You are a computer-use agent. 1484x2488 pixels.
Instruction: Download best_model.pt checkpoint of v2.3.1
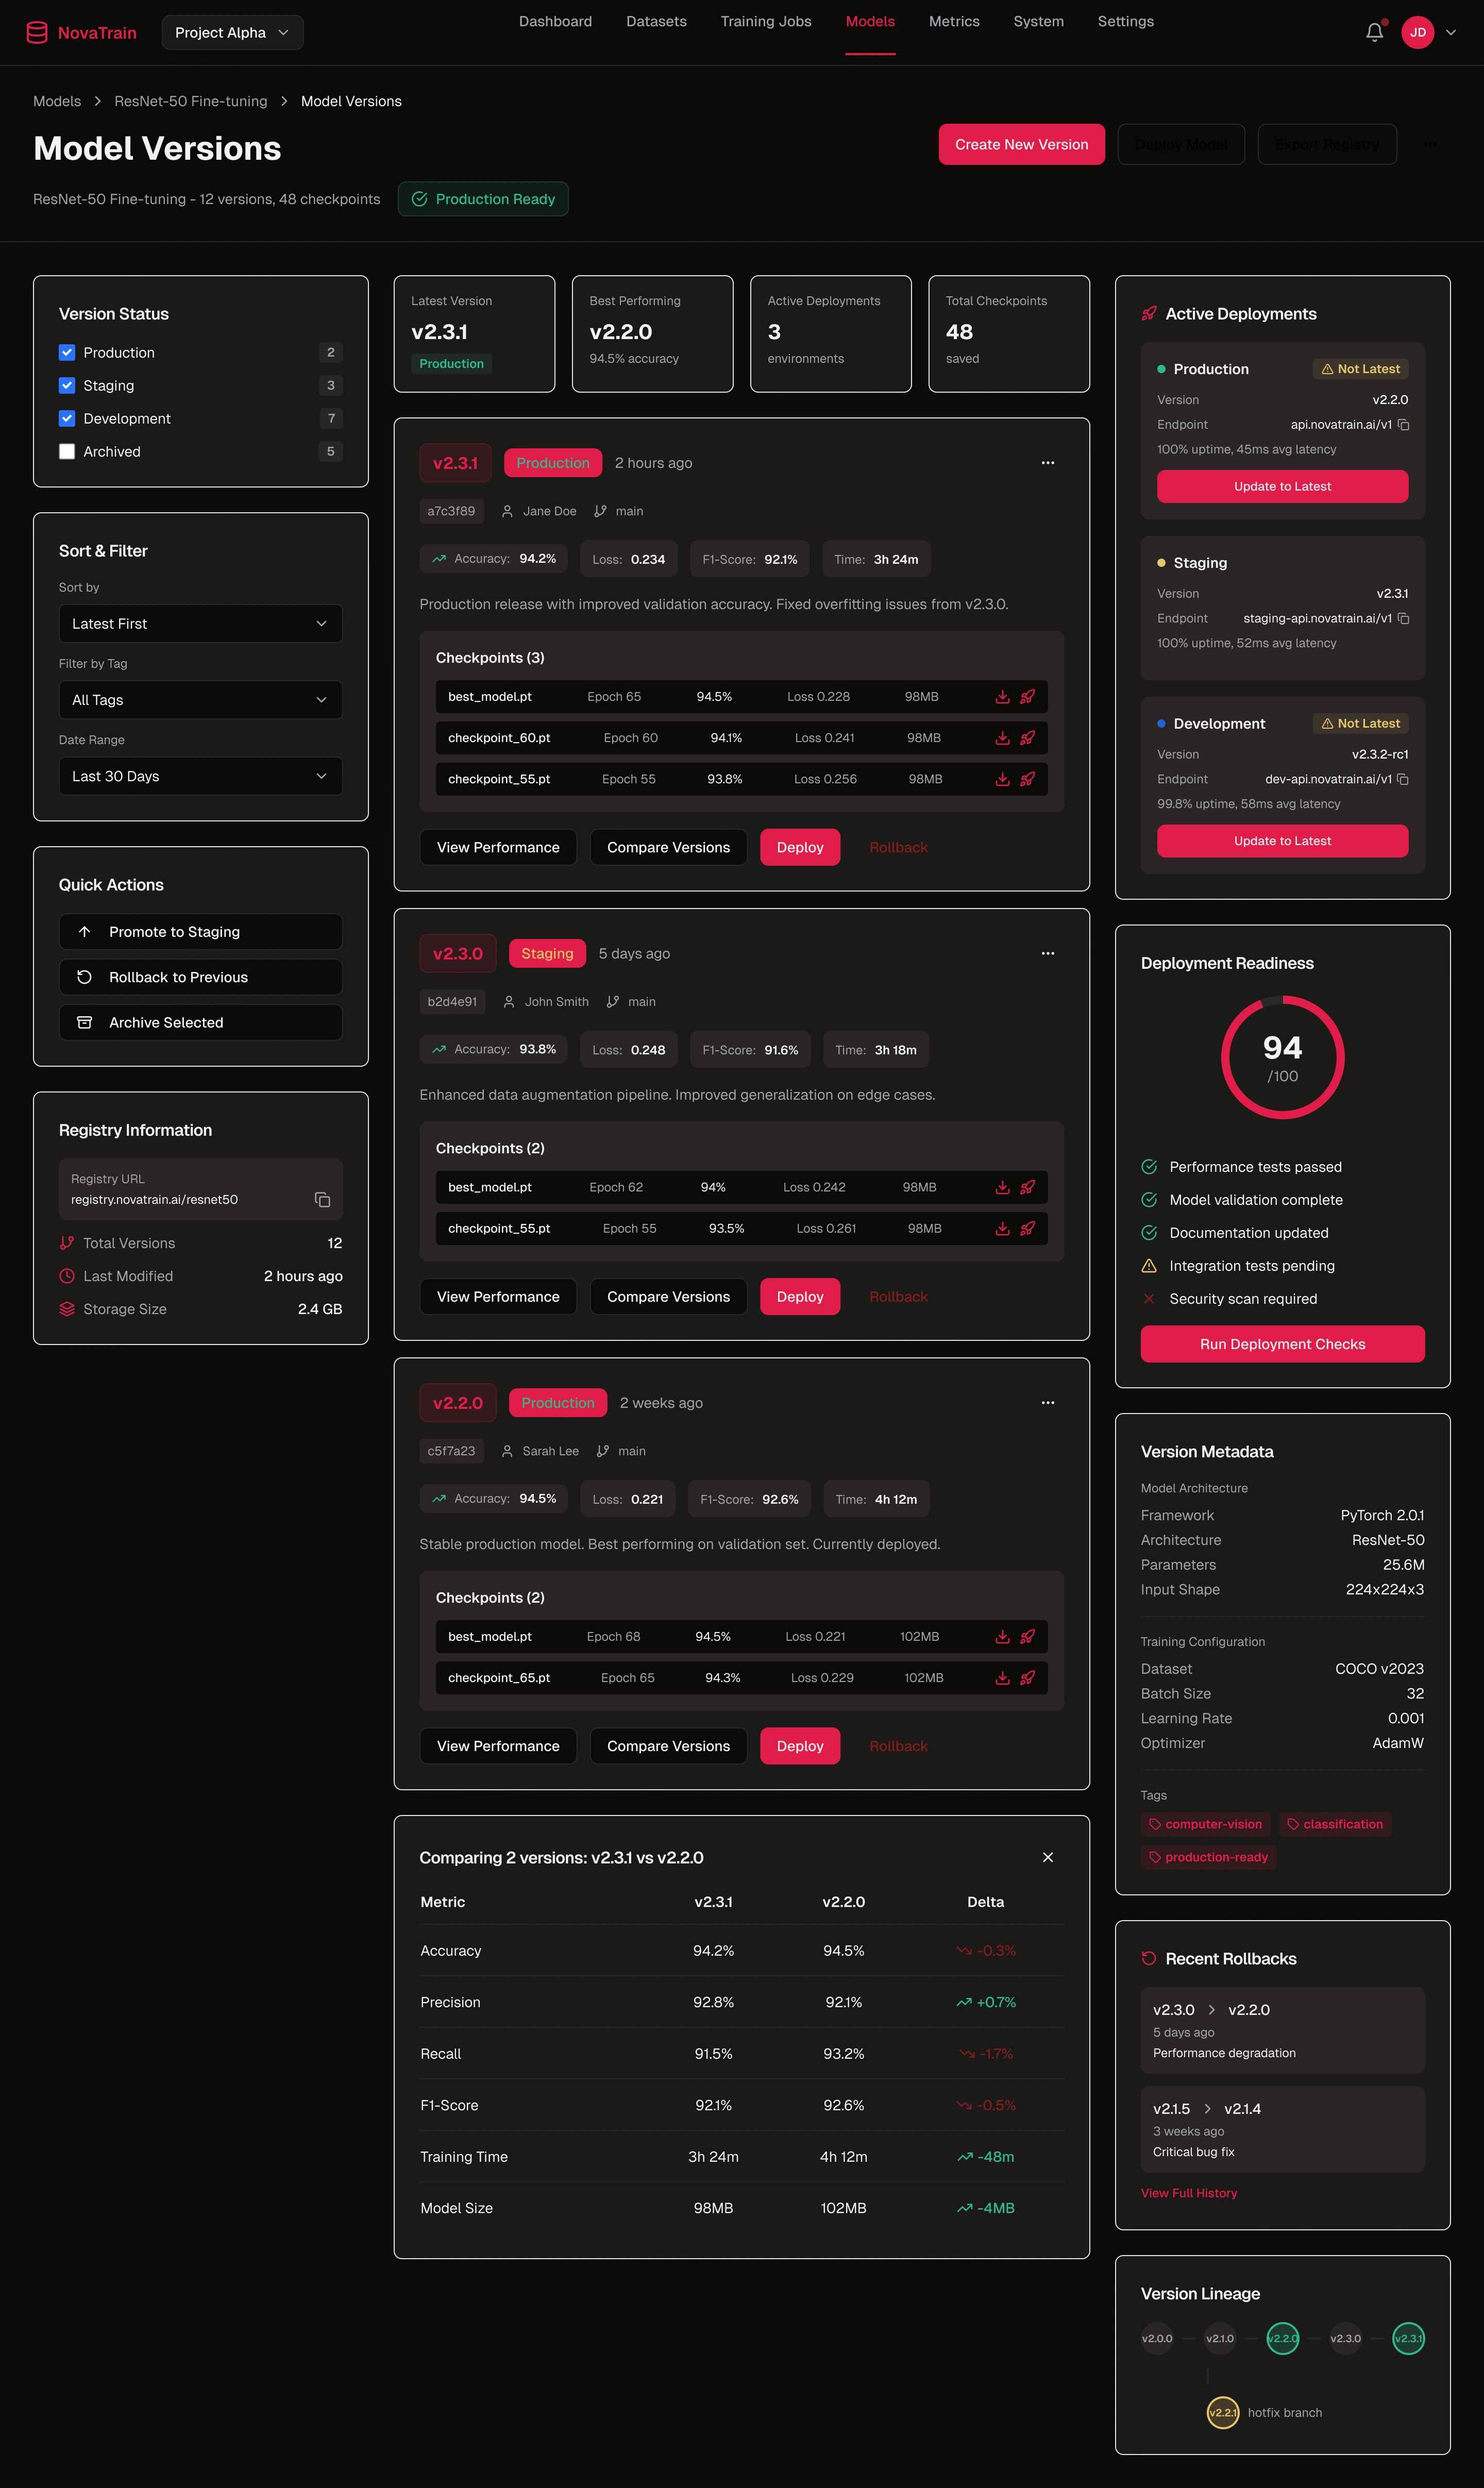click(1002, 697)
